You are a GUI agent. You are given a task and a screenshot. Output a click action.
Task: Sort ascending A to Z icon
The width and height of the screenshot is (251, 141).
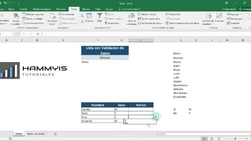tap(82, 16)
